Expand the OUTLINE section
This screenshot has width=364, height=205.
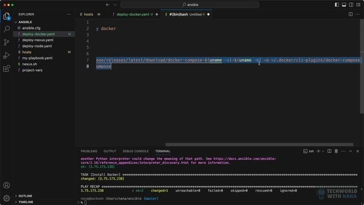pyautogui.click(x=25, y=196)
